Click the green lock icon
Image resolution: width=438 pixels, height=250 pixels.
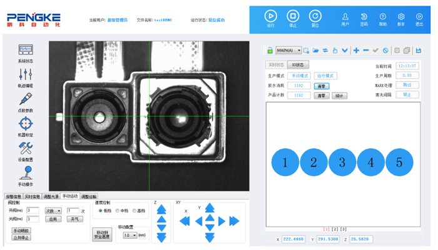[270, 51]
